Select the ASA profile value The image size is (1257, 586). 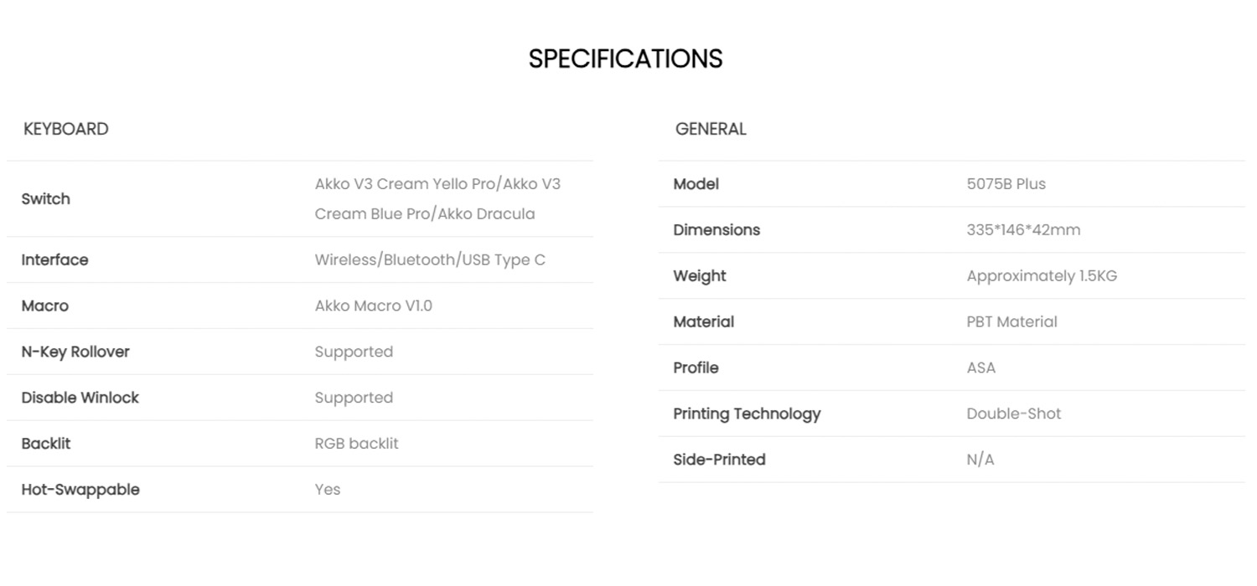pyautogui.click(x=981, y=368)
